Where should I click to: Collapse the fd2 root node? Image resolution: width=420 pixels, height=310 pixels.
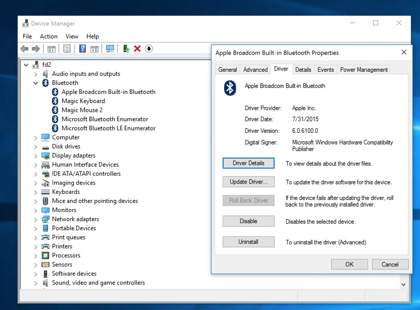[26, 65]
